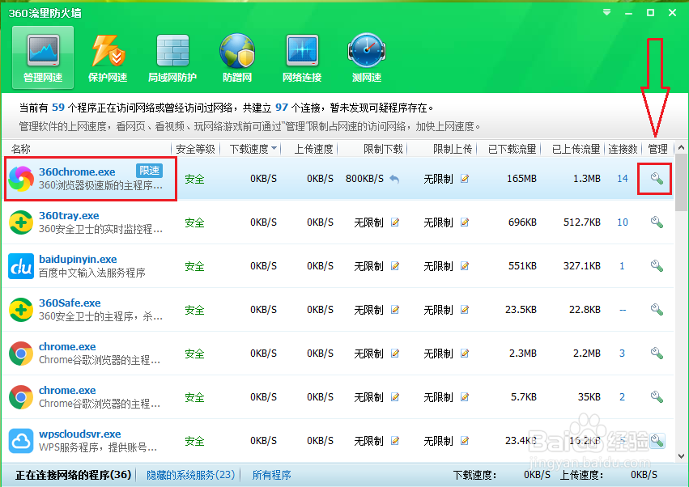Edit upload limit for chrome.exe with 5.7KB downloaded
This screenshot has height=487, width=689.
pos(465,397)
